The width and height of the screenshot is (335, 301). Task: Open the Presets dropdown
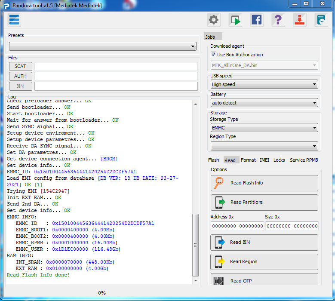click(103, 46)
